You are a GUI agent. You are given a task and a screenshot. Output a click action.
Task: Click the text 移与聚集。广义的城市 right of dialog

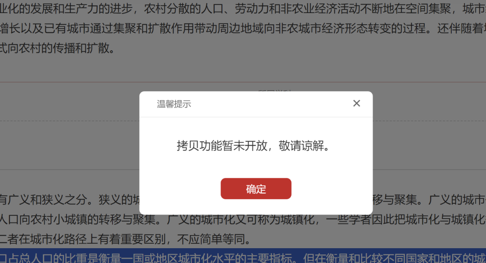click(x=429, y=200)
